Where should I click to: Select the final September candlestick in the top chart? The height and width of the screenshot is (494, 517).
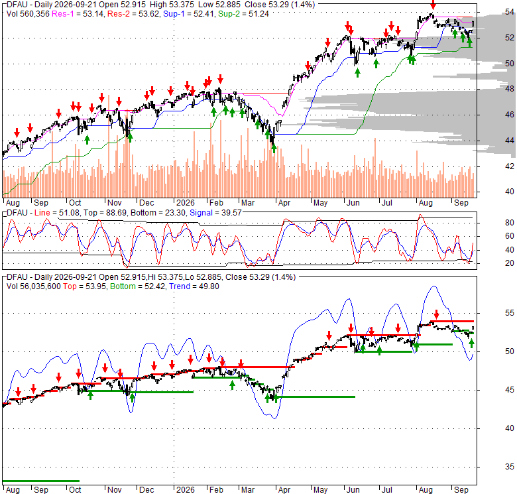point(473,23)
